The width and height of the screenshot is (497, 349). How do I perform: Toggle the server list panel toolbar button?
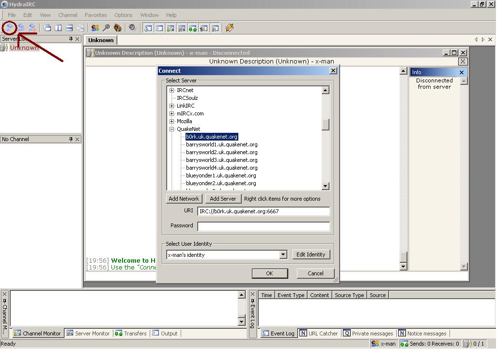pyautogui.click(x=215, y=28)
